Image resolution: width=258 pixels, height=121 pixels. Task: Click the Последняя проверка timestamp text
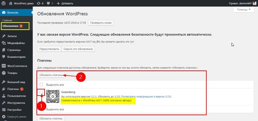pos(62,23)
